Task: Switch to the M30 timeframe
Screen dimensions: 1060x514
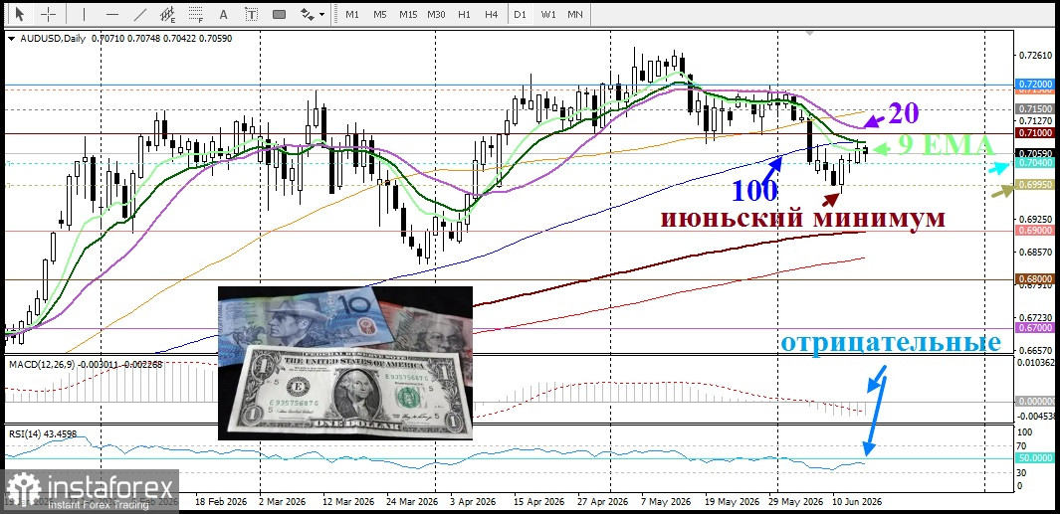Action: 436,14
